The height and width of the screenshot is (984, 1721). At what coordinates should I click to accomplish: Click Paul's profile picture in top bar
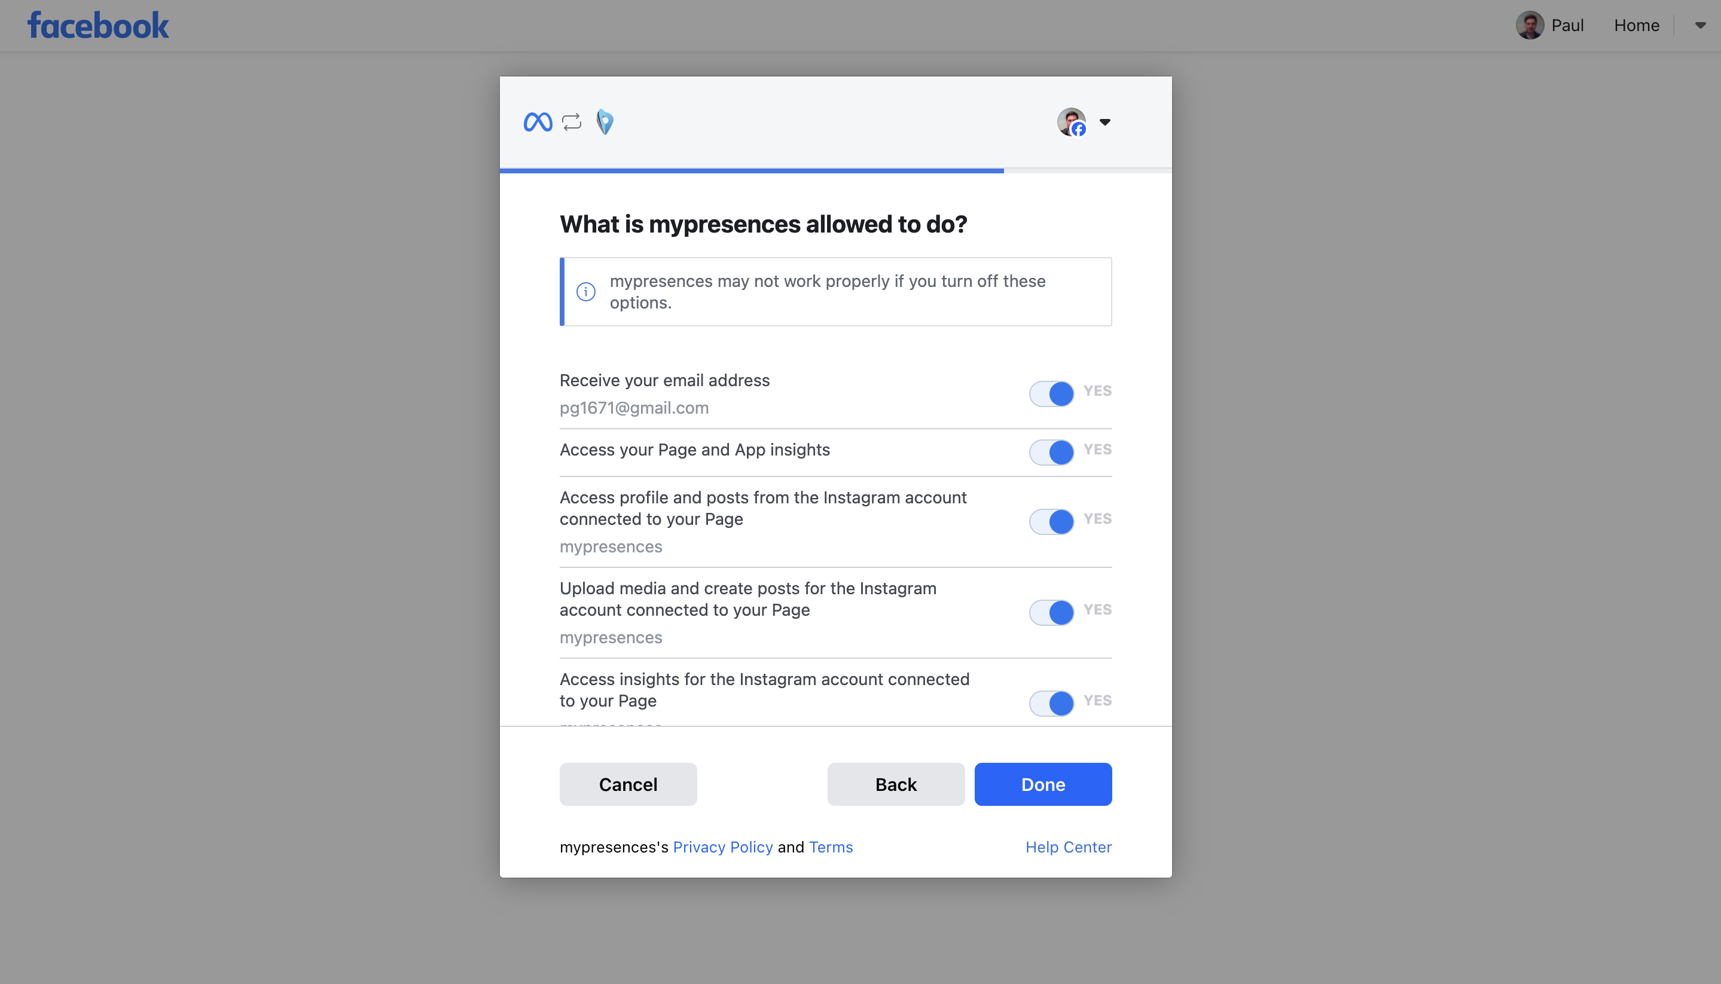pos(1530,26)
